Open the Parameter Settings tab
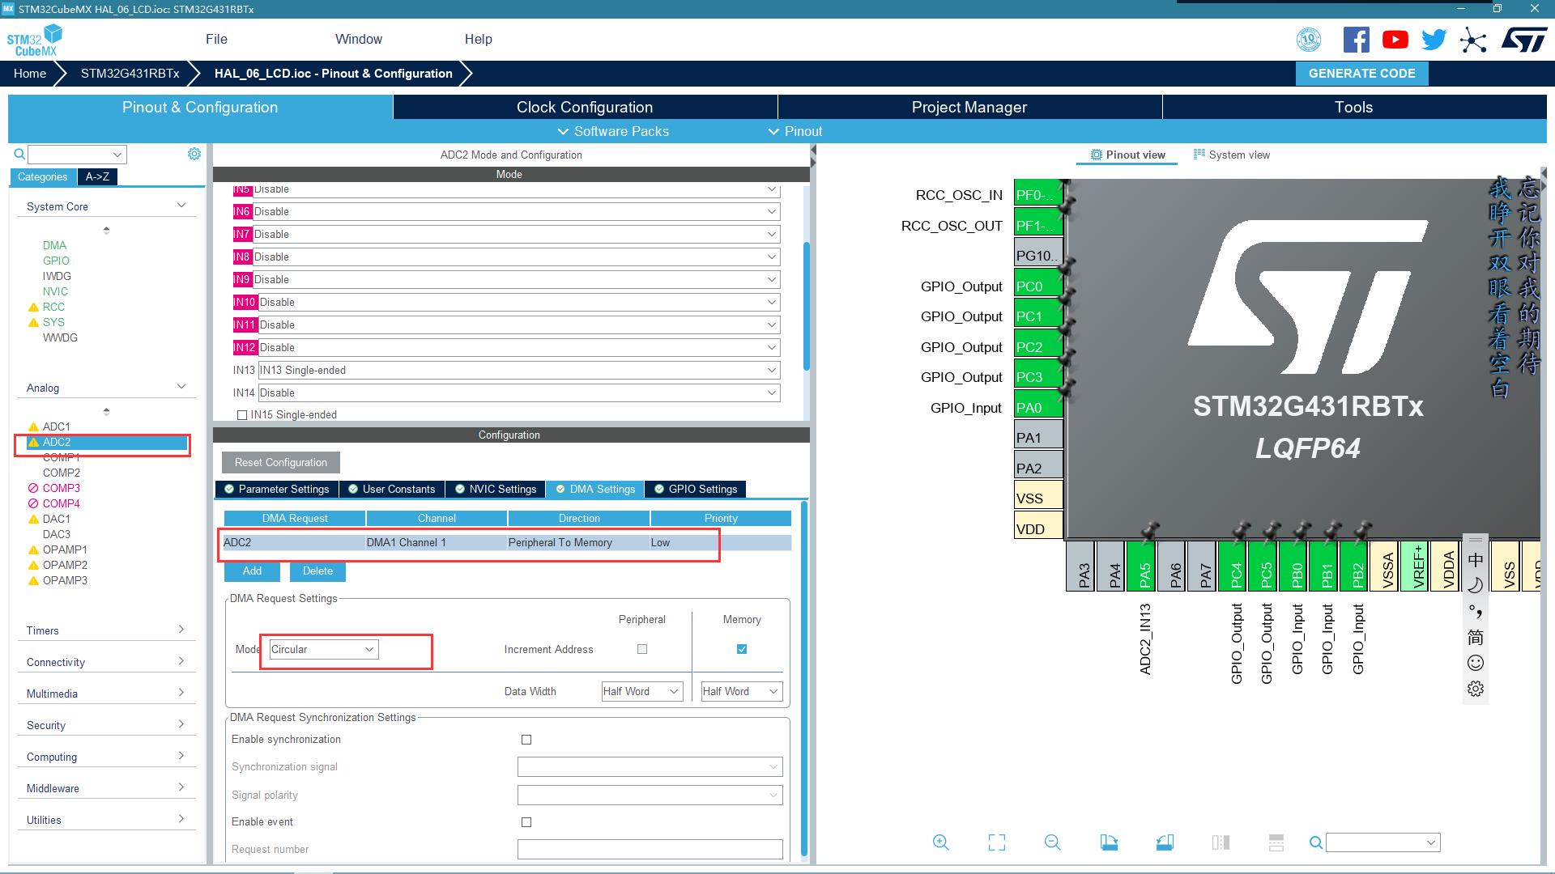1555x874 pixels. tap(277, 489)
